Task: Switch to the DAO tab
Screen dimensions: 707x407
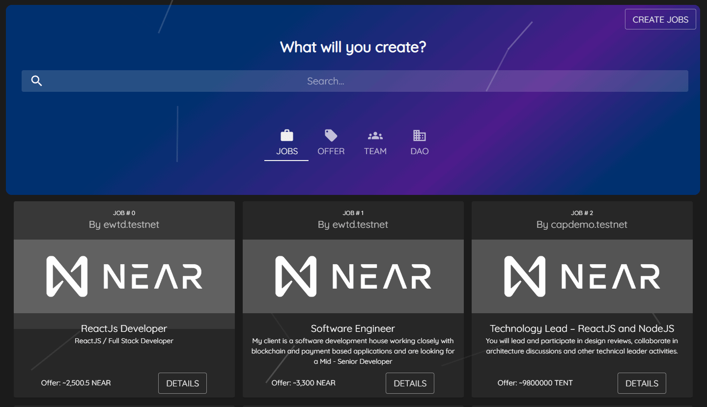Action: (x=420, y=143)
